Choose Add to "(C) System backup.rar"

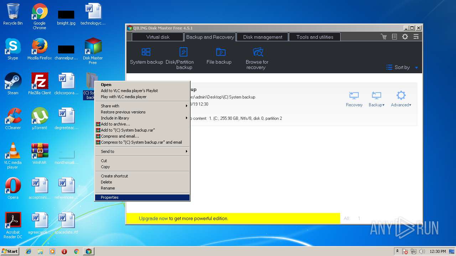click(x=142, y=130)
